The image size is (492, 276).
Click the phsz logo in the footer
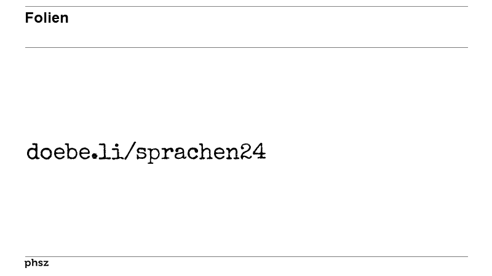tap(37, 263)
